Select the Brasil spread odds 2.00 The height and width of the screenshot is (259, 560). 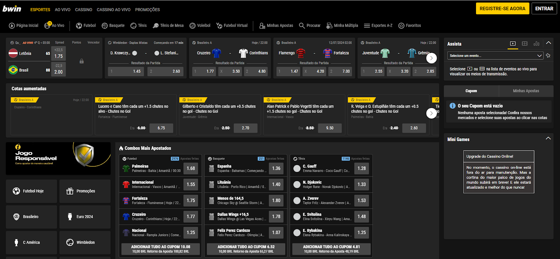[58, 69]
